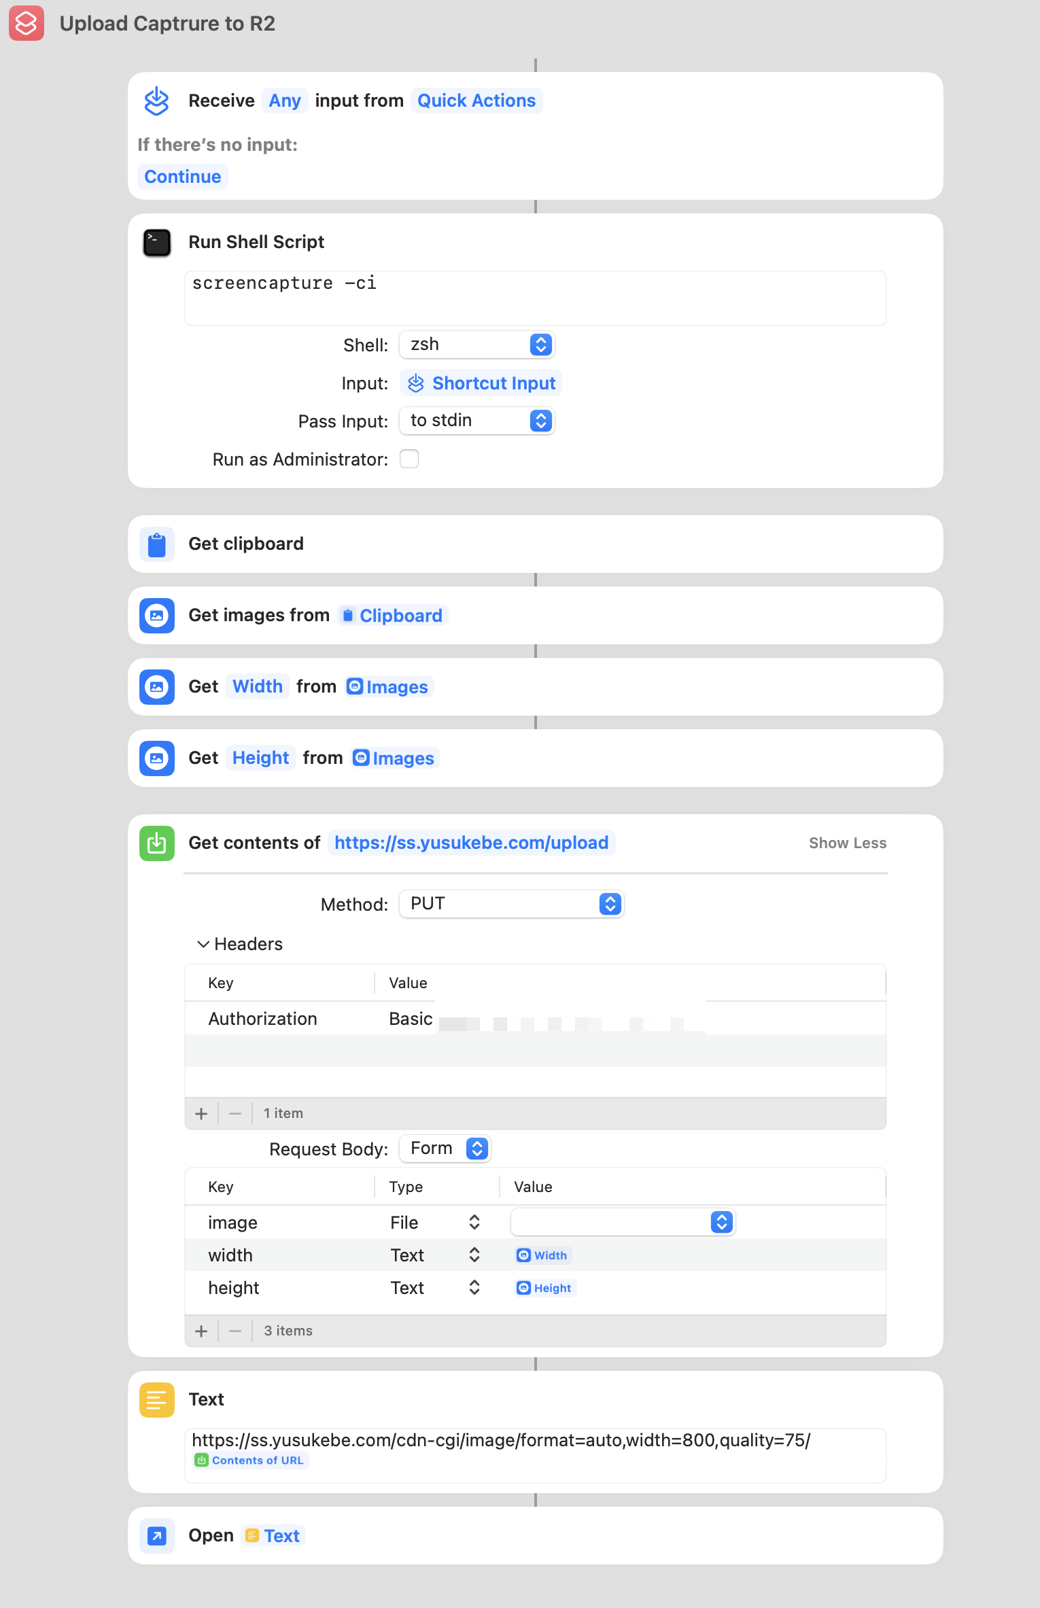Click the Run Shell Script terminal icon
The image size is (1040, 1608).
[x=157, y=243]
